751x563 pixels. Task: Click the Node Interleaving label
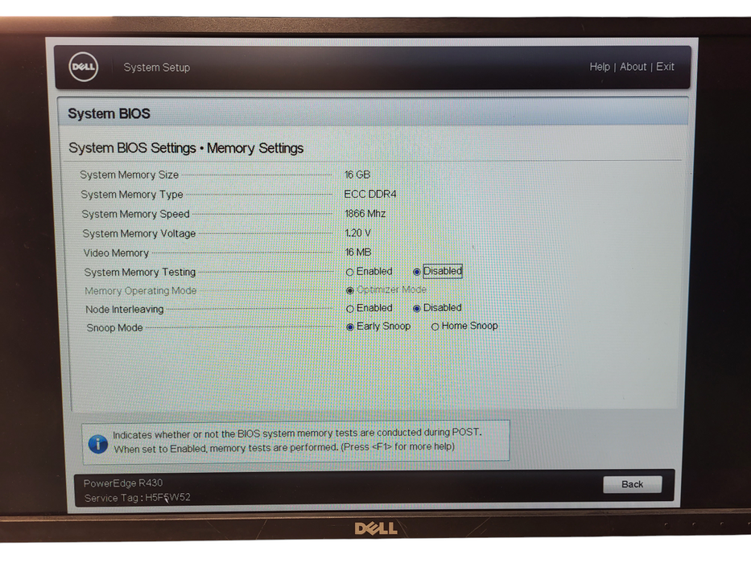[125, 310]
